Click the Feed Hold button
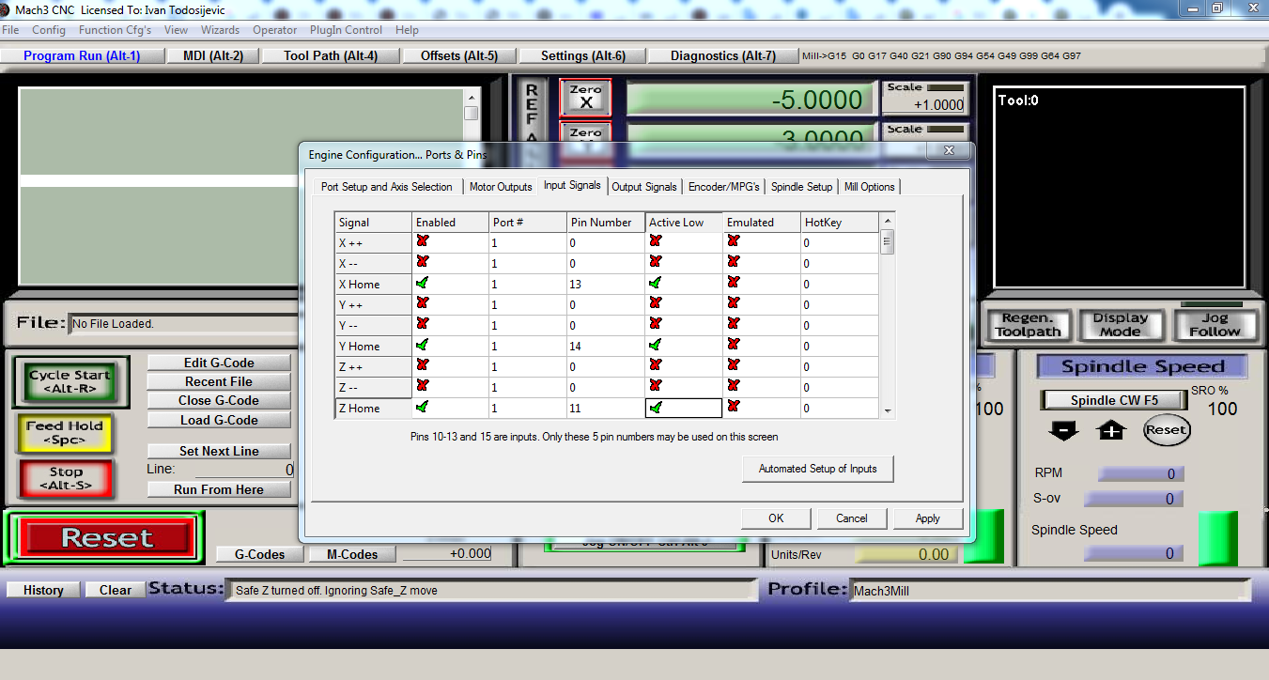The height and width of the screenshot is (680, 1269). (x=65, y=432)
